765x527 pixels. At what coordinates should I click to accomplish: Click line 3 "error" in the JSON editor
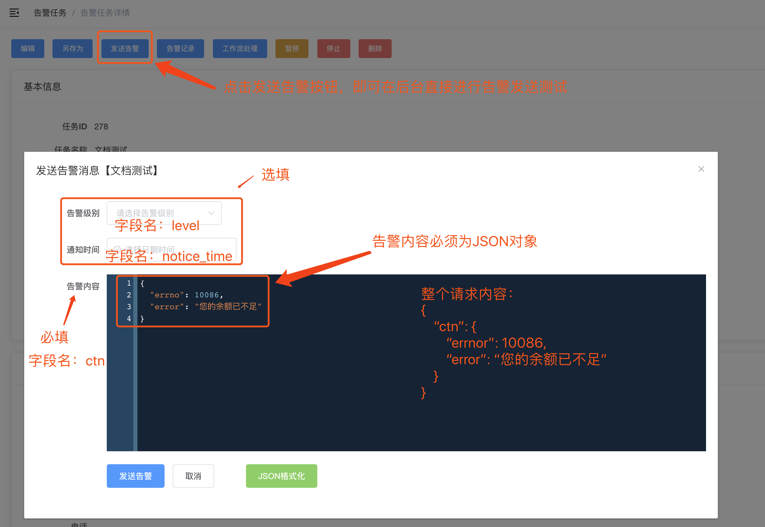pos(167,307)
